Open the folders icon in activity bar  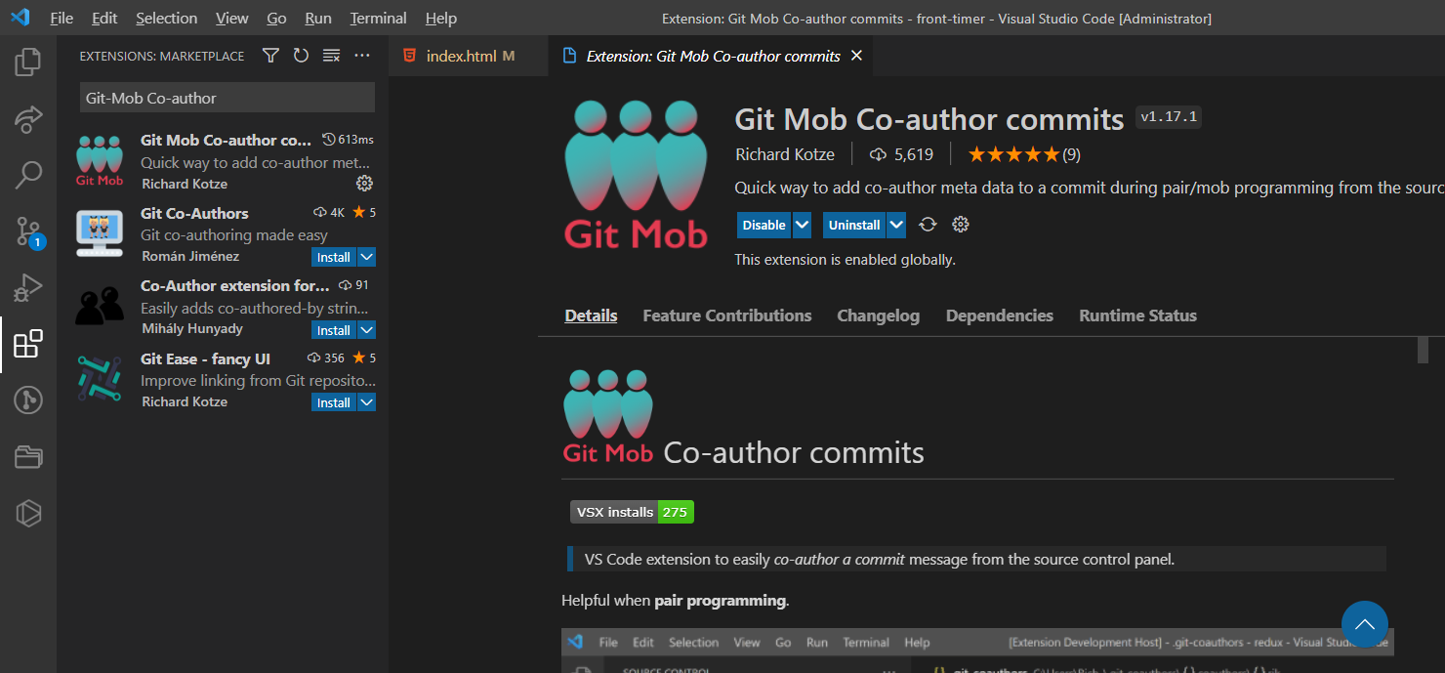tap(28, 456)
